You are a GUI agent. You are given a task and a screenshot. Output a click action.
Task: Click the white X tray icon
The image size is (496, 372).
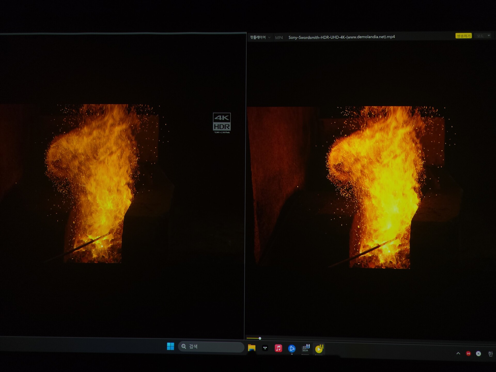(478, 354)
